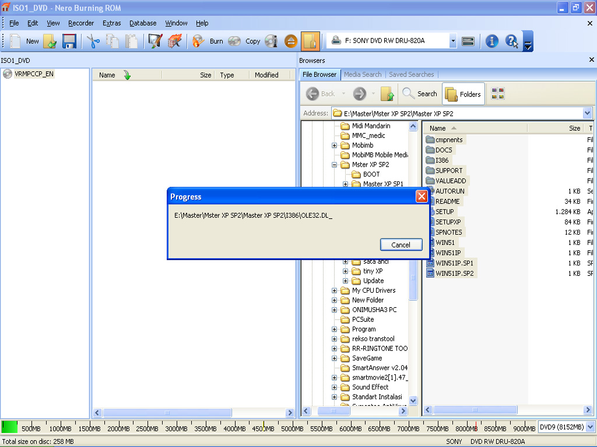The width and height of the screenshot is (597, 447).
Task: Open the Back history dropdown arrow
Action: (x=343, y=94)
